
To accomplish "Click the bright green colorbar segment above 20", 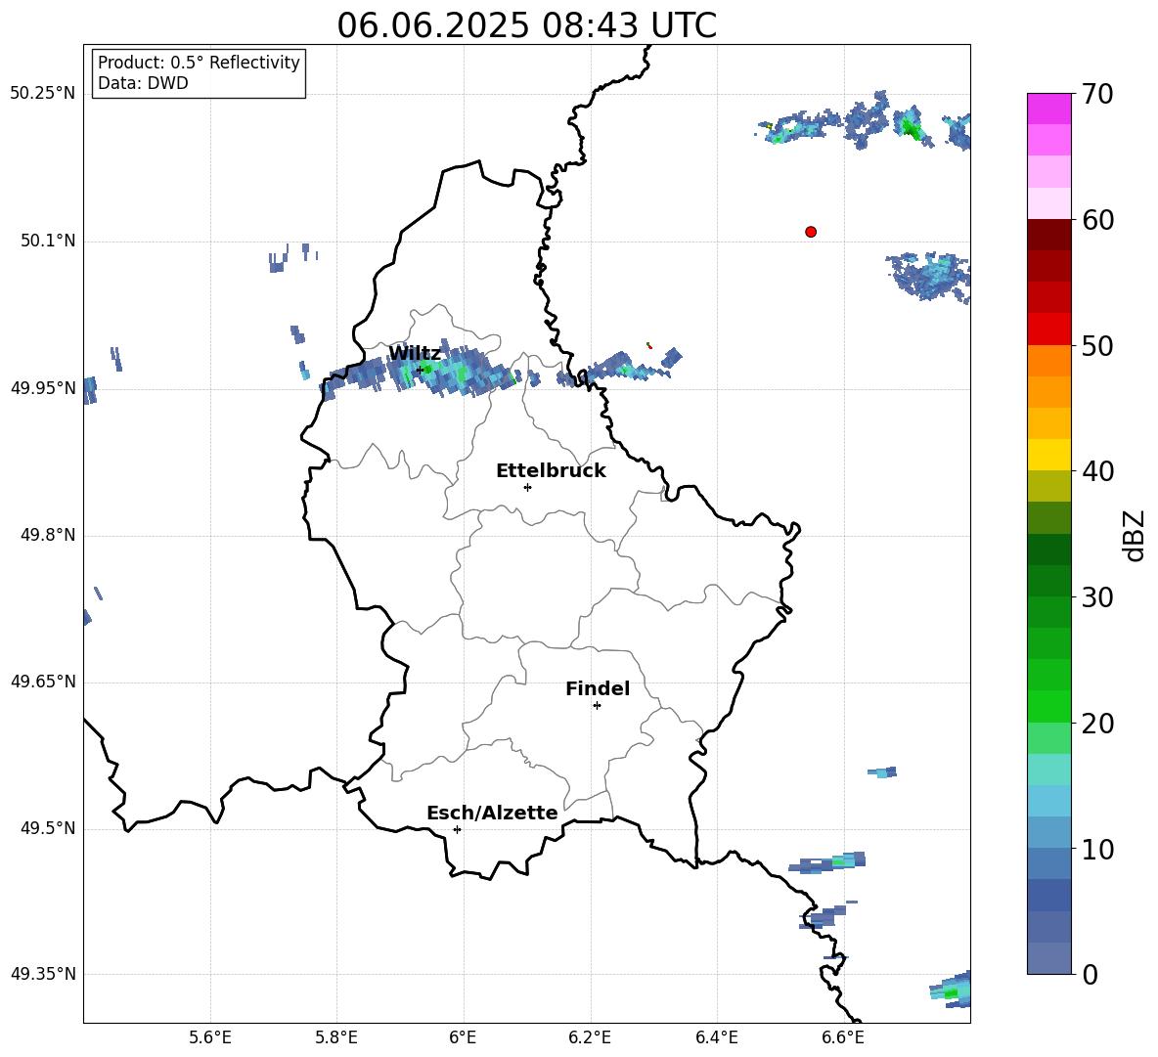I will [1048, 706].
